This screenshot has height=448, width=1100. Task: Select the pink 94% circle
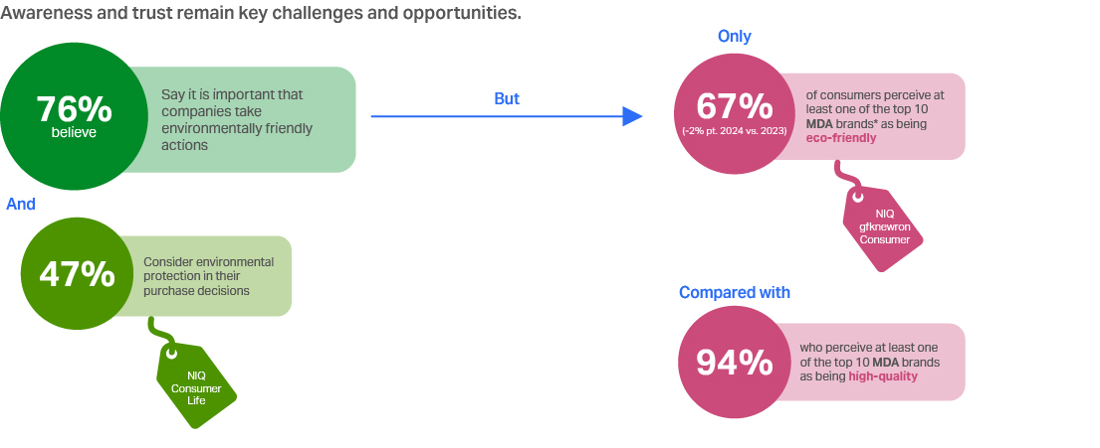[735, 363]
